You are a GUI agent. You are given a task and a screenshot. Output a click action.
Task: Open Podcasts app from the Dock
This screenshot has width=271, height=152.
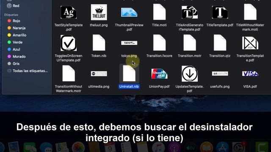tap(174, 147)
